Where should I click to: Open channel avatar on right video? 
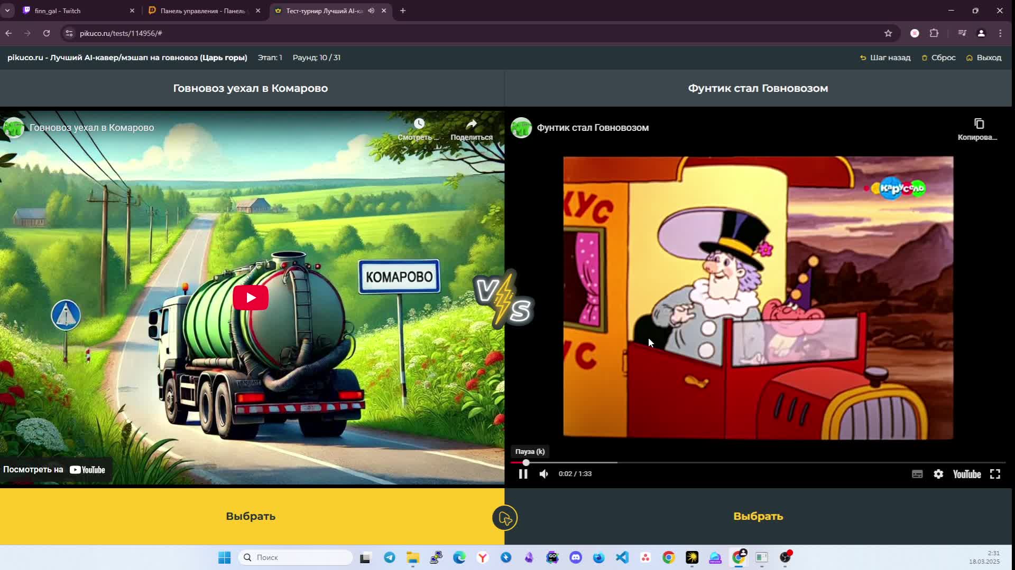(521, 128)
